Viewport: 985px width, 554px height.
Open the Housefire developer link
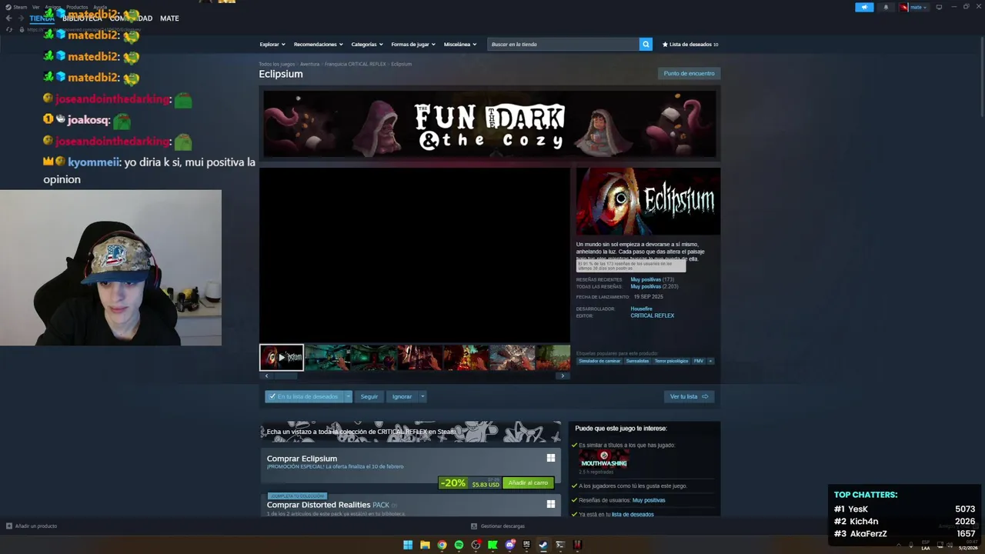pyautogui.click(x=641, y=309)
